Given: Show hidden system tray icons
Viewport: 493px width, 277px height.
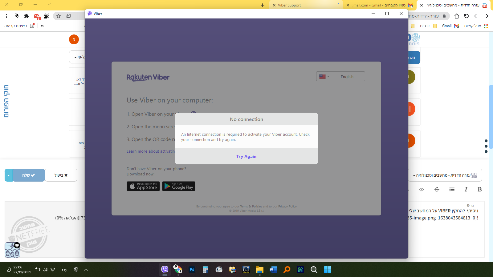Looking at the screenshot, I should [x=86, y=270].
